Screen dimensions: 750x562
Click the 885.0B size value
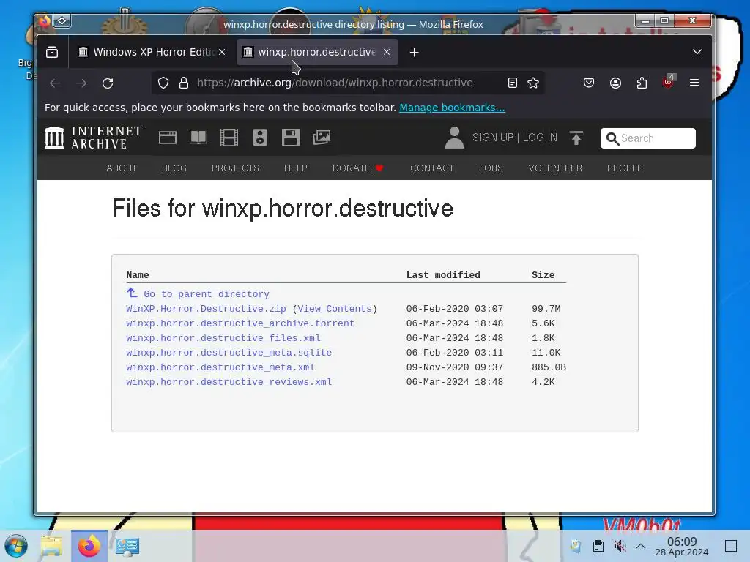[549, 367]
